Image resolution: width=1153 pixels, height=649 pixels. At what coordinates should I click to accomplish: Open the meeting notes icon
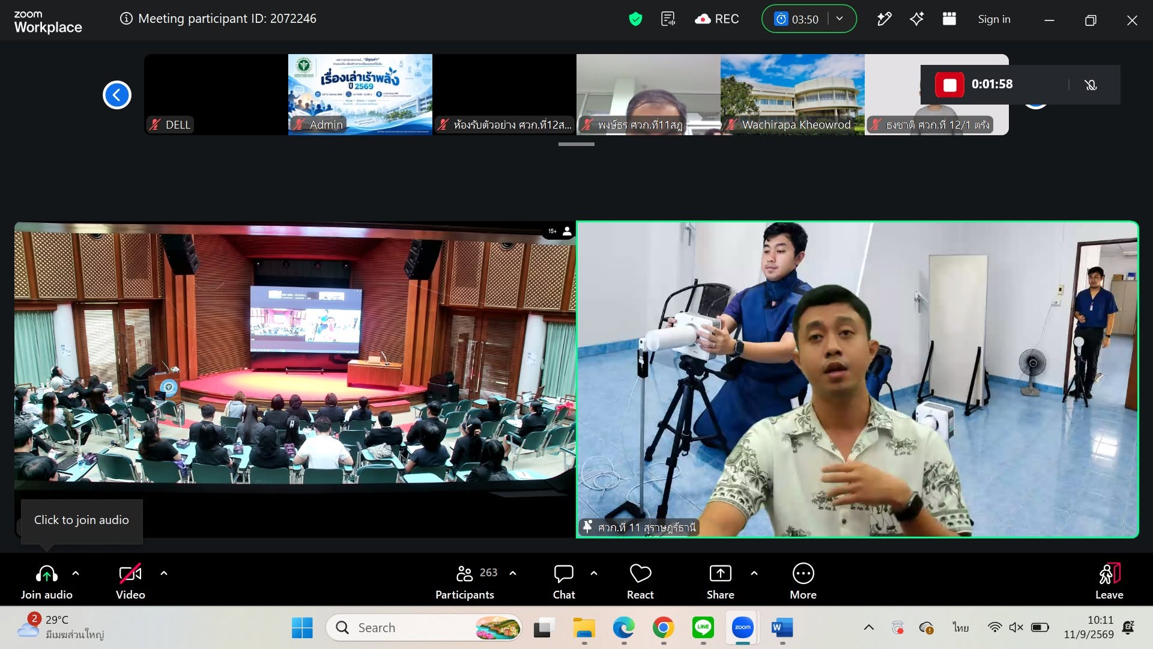(x=668, y=19)
